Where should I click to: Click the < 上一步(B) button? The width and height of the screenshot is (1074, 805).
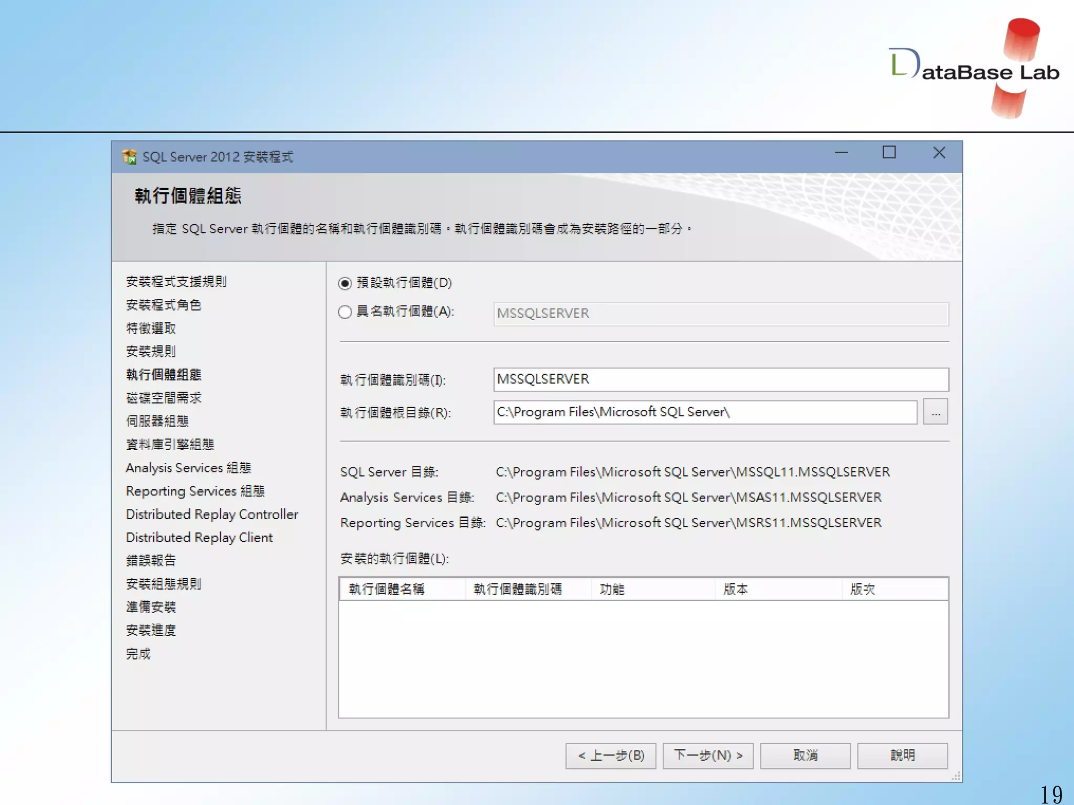(611, 756)
